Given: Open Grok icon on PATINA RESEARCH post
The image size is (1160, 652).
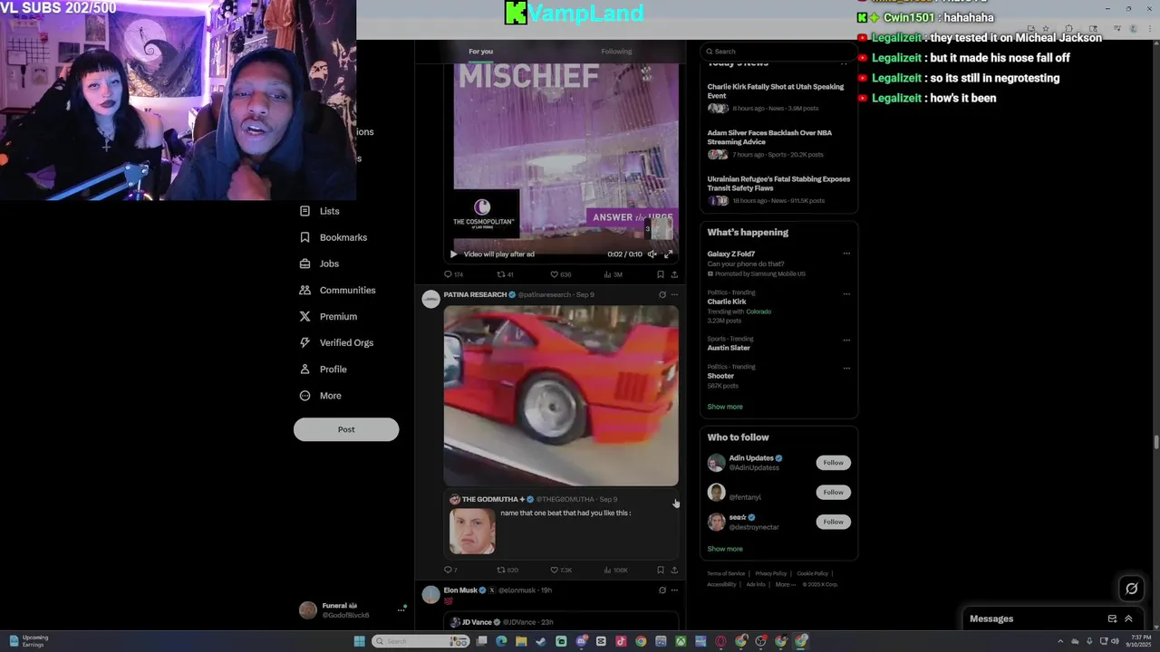Looking at the screenshot, I should pyautogui.click(x=662, y=294).
